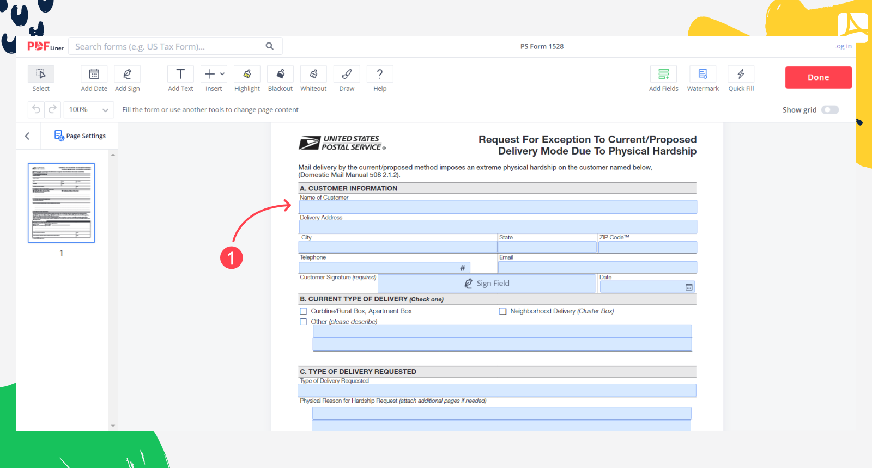Select the page 1 thumbnail

[x=62, y=202]
